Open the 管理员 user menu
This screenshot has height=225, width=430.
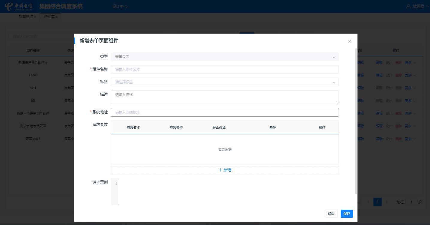coord(417,6)
